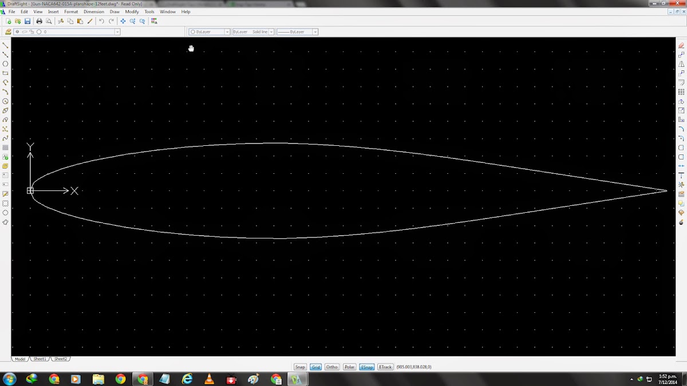The height and width of the screenshot is (386, 687).
Task: Open the Insert menu
Action: point(53,11)
